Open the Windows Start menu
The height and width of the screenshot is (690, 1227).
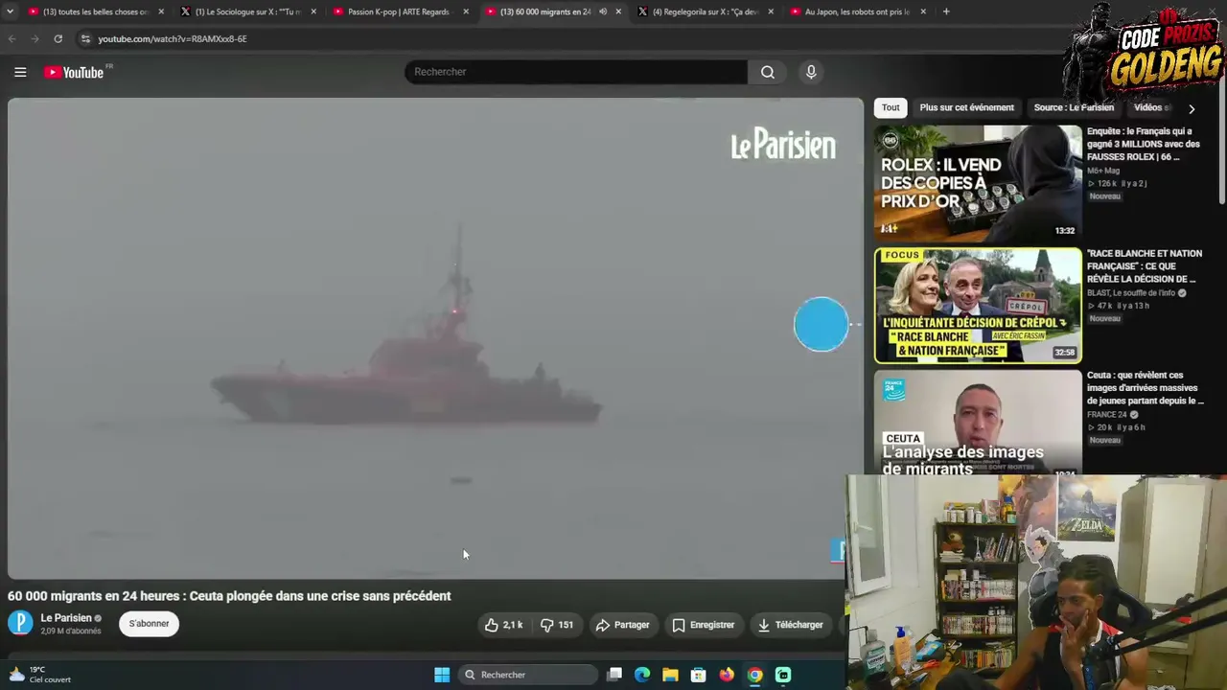pyautogui.click(x=442, y=675)
